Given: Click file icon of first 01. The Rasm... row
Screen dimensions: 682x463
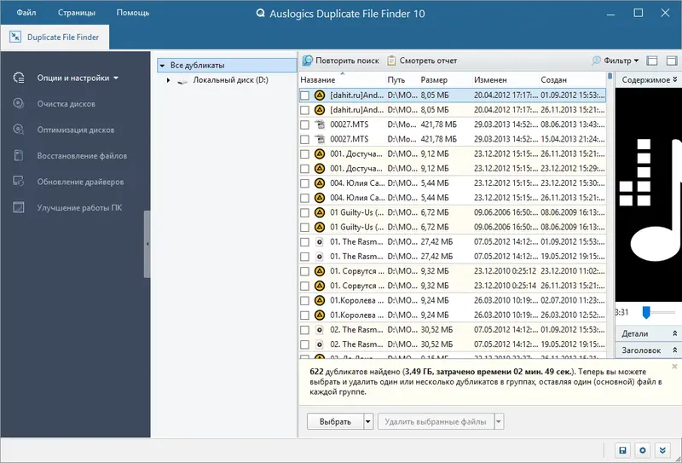Looking at the screenshot, I should click(320, 241).
